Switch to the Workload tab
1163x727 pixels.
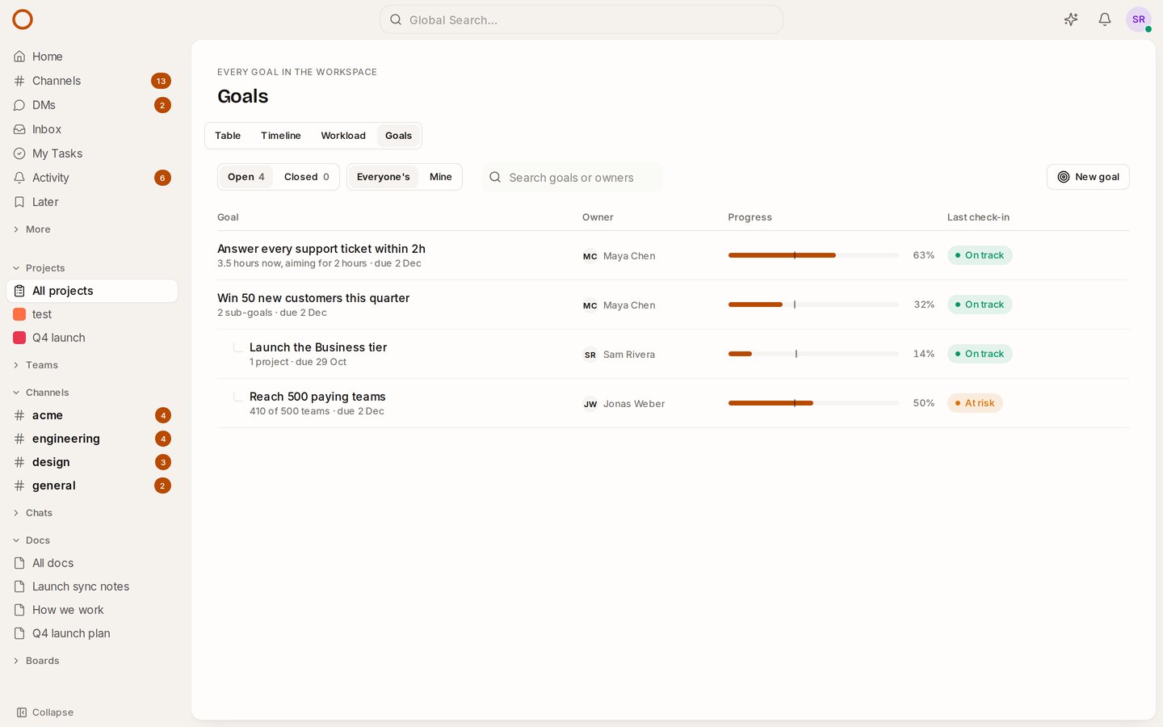point(343,136)
